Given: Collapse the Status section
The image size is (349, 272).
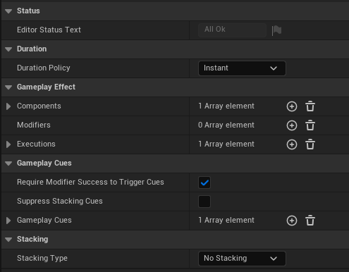Looking at the screenshot, I should (x=8, y=11).
